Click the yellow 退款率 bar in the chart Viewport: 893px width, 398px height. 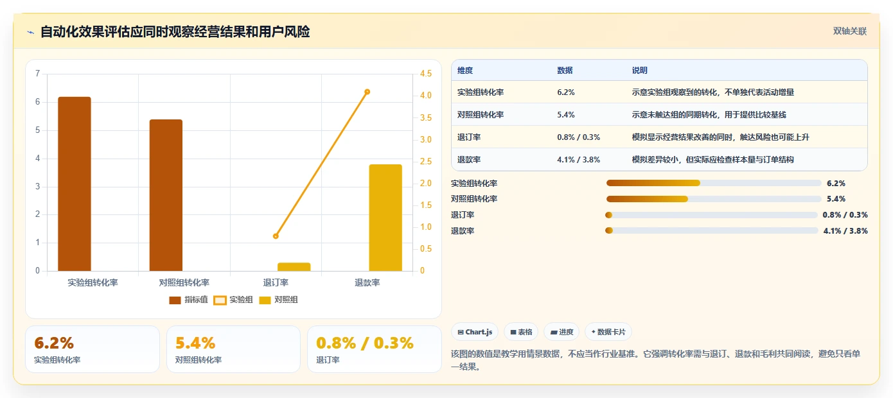[385, 218]
